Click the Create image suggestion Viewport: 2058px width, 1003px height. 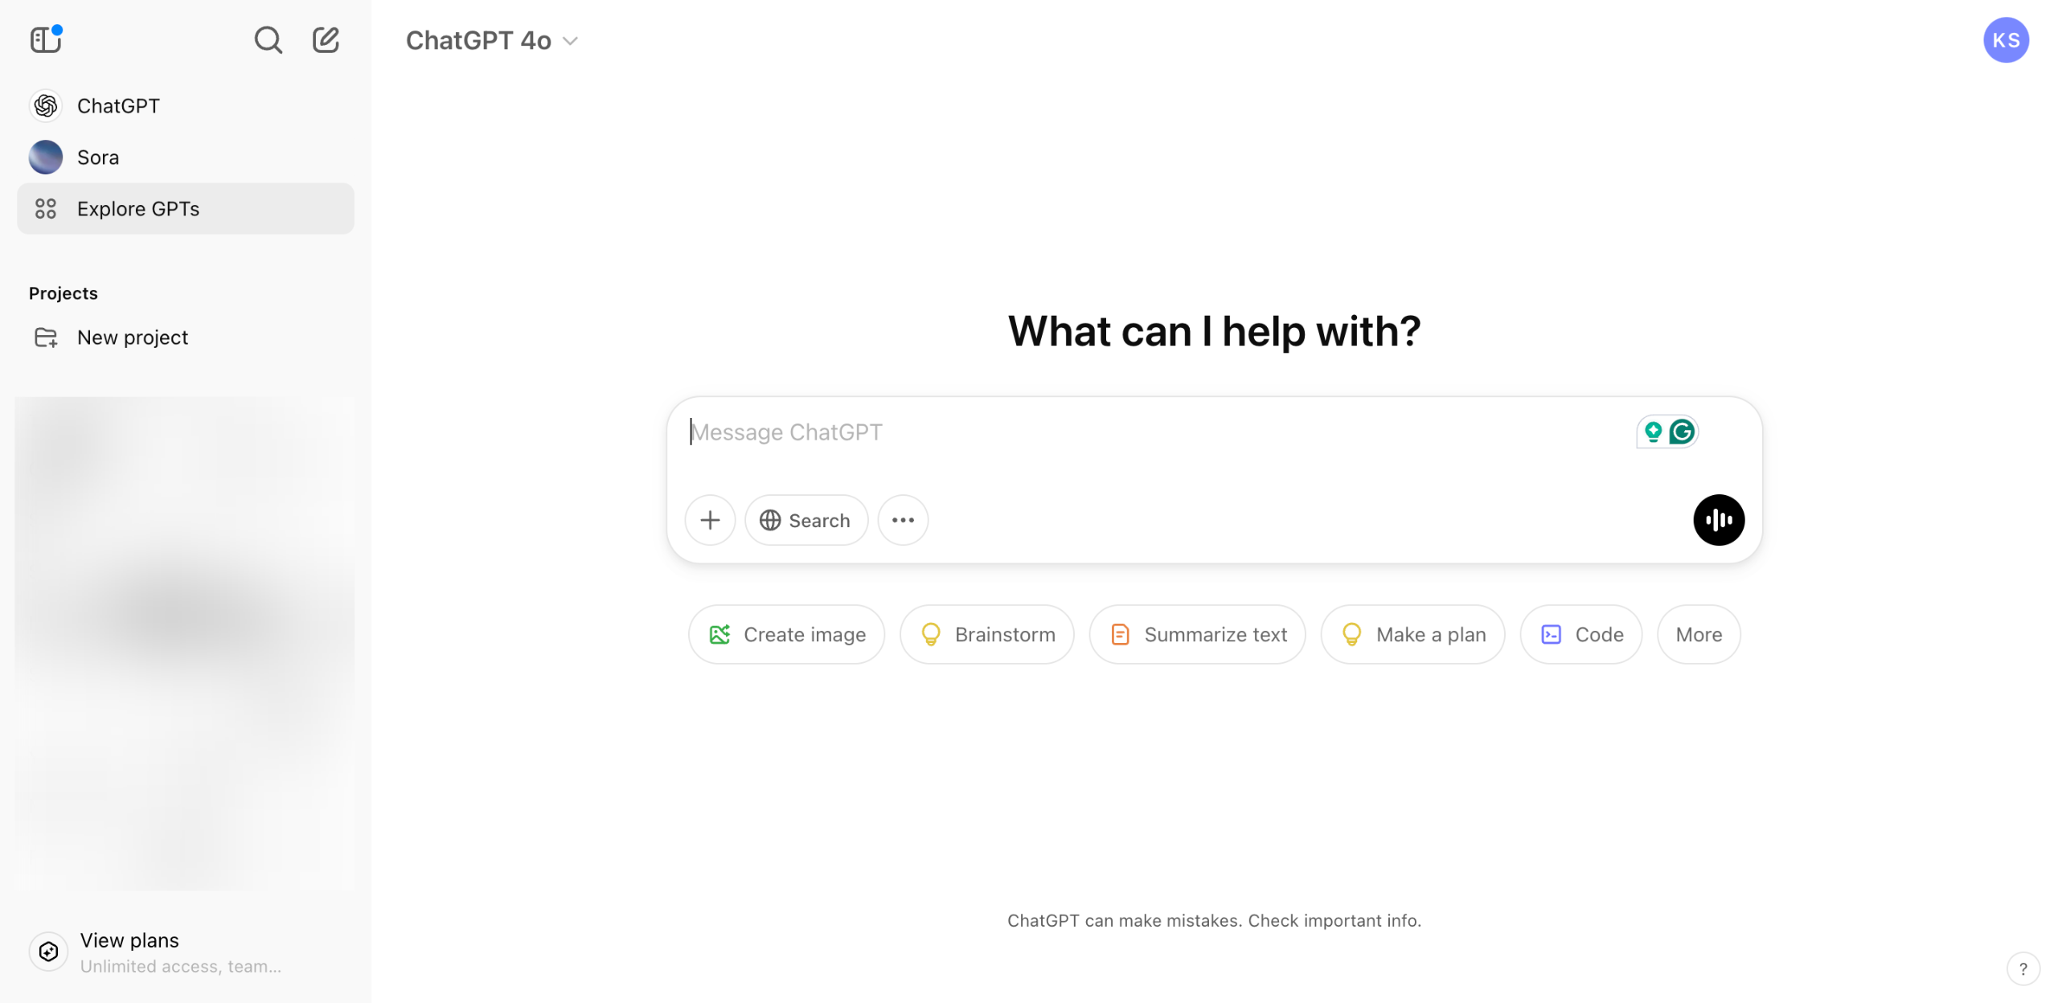786,634
